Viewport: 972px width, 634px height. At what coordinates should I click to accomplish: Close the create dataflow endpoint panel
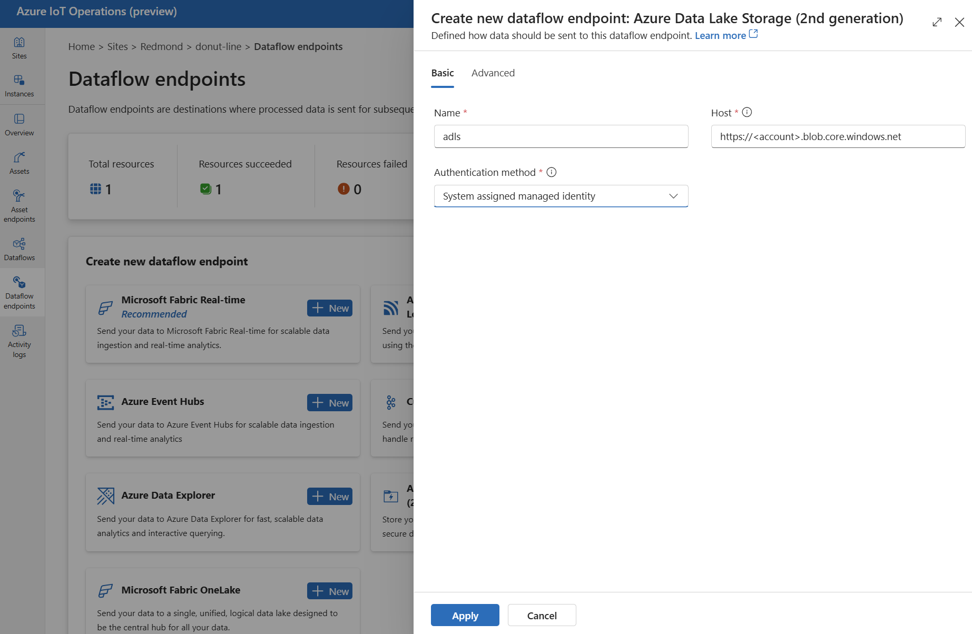click(959, 22)
